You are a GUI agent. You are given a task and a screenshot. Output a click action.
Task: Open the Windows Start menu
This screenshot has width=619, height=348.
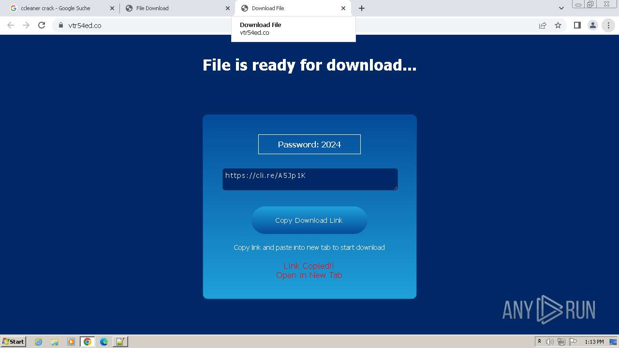(14, 342)
